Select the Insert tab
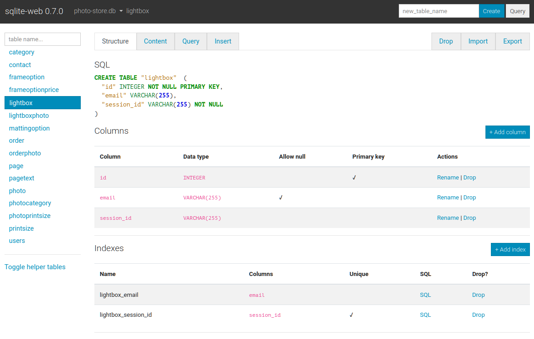Viewport: 534px width, 339px height. 223,41
